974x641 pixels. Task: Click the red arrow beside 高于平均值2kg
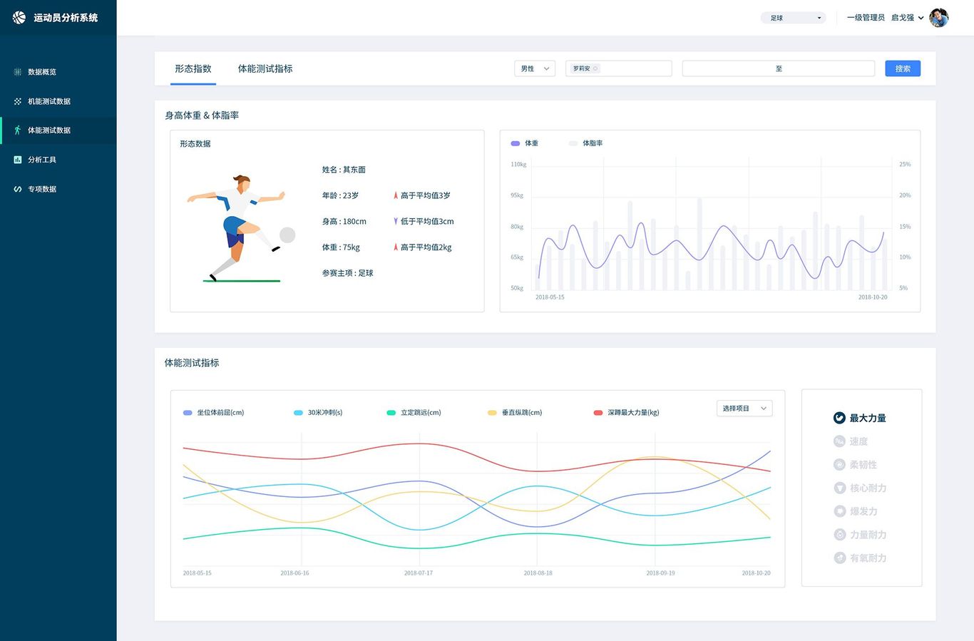click(396, 247)
